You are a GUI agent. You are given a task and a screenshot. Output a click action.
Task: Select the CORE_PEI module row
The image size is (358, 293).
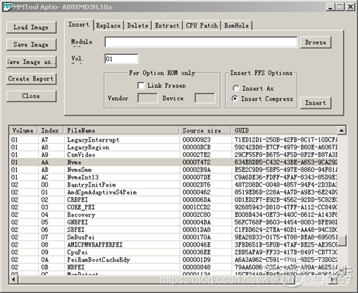173,207
